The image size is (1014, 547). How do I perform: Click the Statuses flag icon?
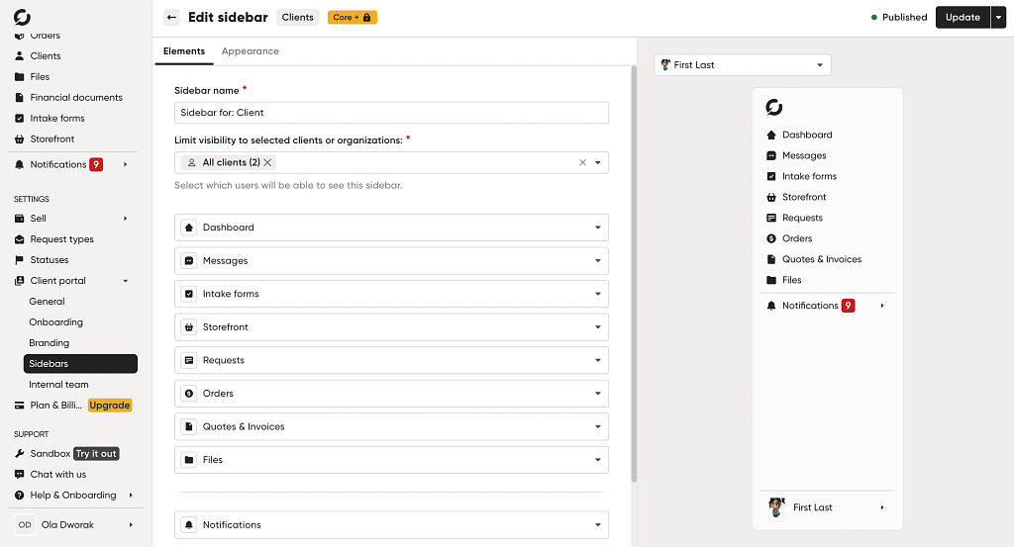(x=20, y=259)
